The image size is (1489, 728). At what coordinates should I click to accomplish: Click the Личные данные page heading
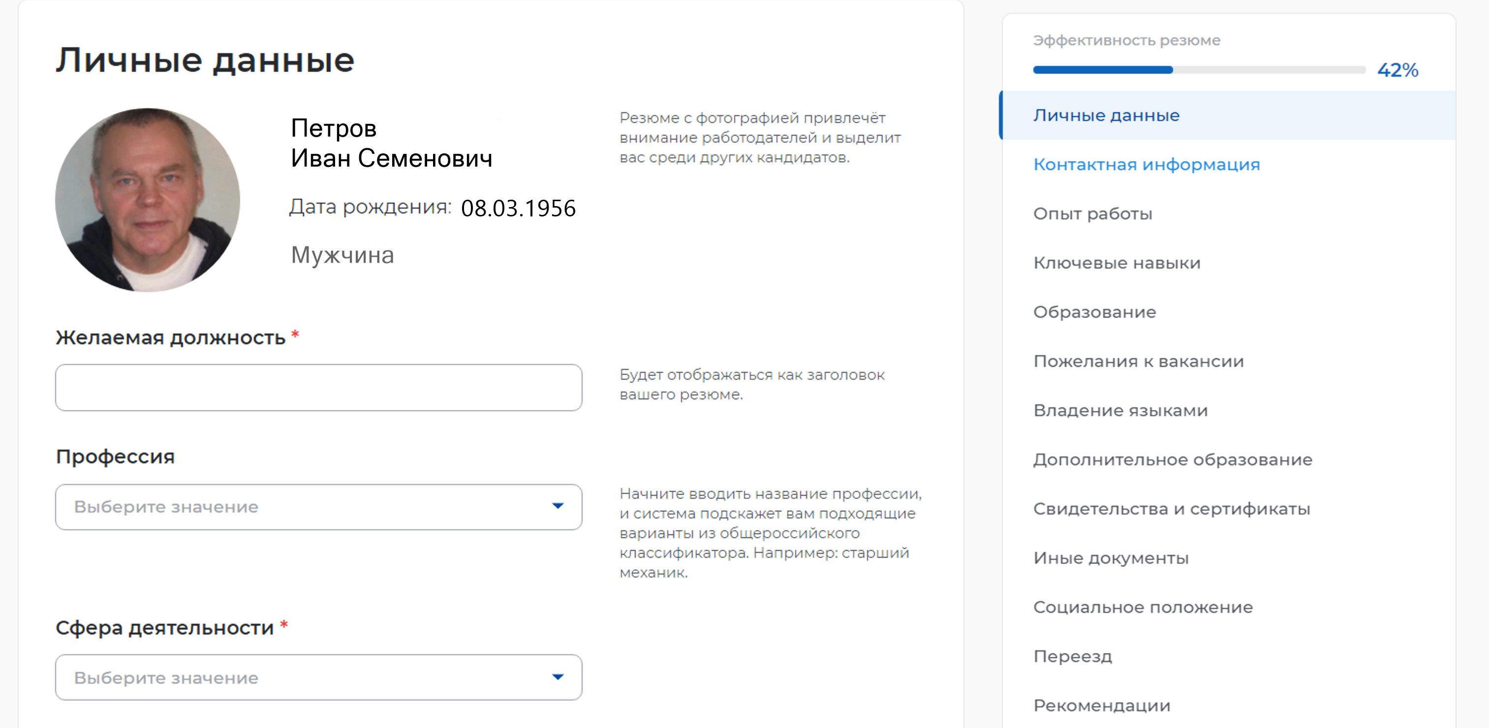tap(205, 61)
